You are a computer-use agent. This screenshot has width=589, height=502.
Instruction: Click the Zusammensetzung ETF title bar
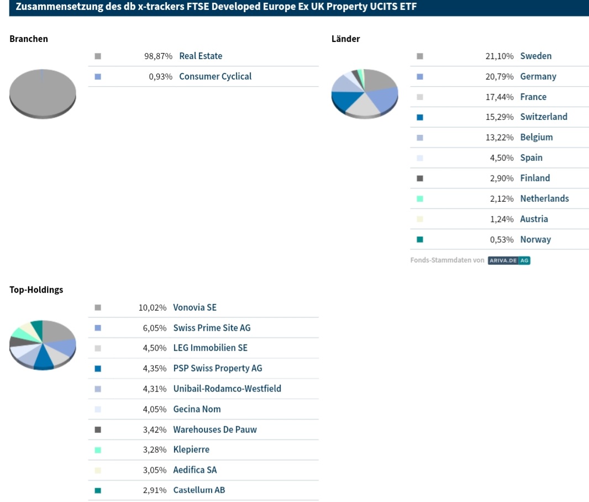click(299, 7)
